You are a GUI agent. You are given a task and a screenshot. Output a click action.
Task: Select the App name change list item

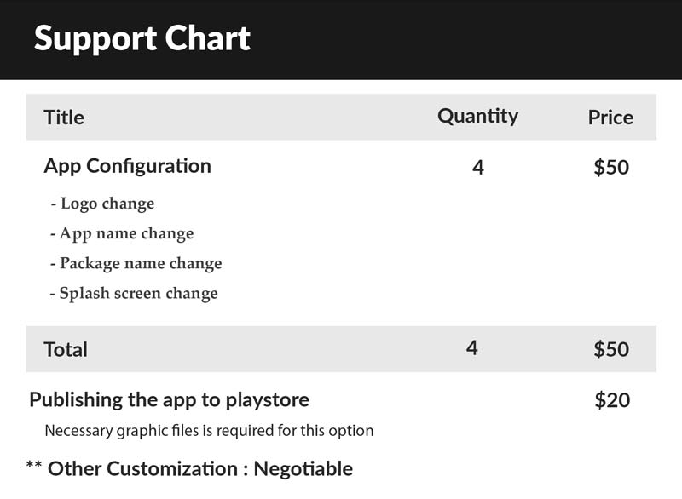122,233
